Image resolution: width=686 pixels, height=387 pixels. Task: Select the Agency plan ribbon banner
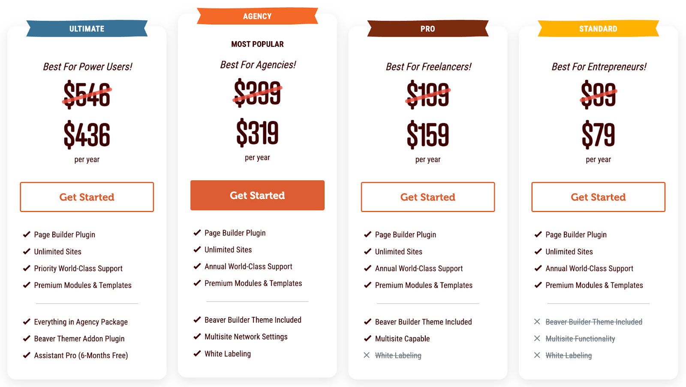pos(257,16)
